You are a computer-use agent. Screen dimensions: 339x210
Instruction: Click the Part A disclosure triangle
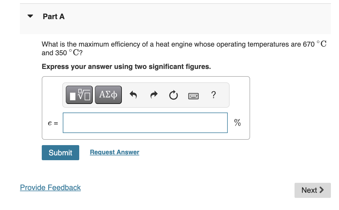[30, 16]
